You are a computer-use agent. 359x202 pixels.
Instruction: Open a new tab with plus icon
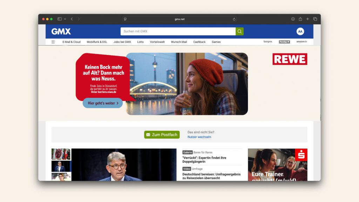(x=307, y=19)
